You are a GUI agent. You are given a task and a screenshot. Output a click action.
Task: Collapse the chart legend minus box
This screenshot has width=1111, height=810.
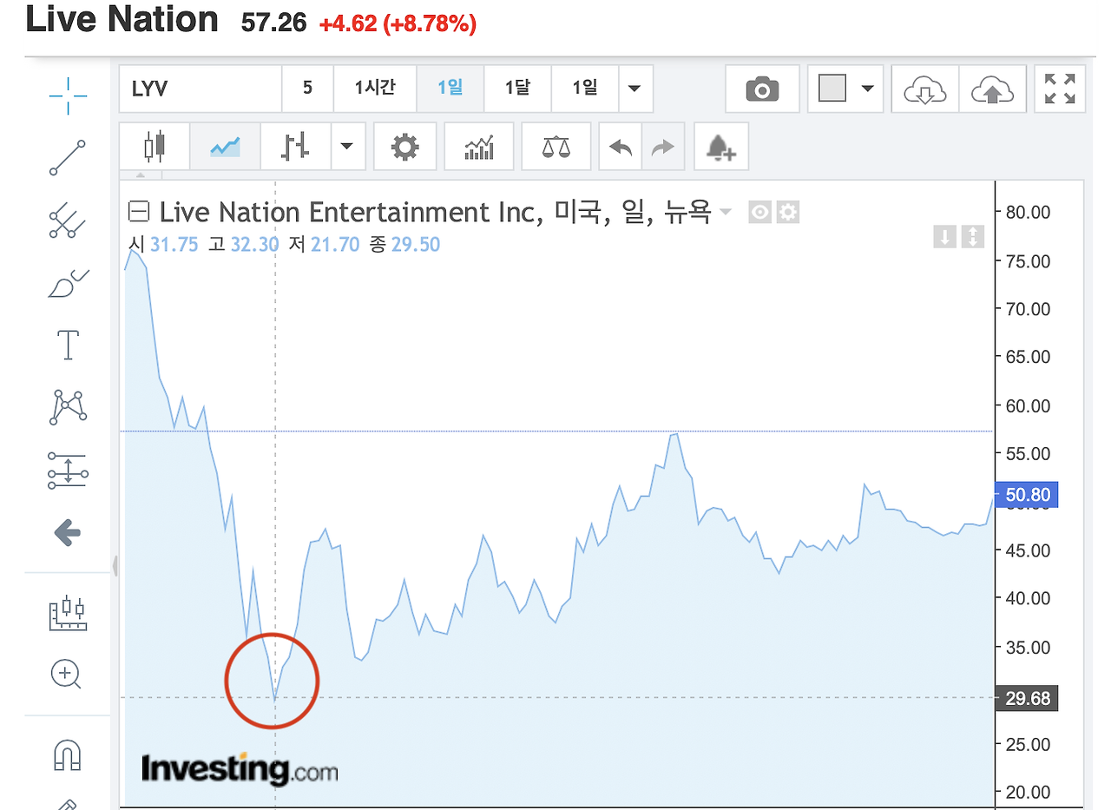click(139, 212)
